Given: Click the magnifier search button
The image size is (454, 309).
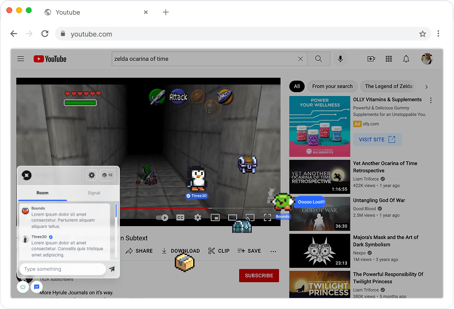Looking at the screenshot, I should click(x=318, y=59).
